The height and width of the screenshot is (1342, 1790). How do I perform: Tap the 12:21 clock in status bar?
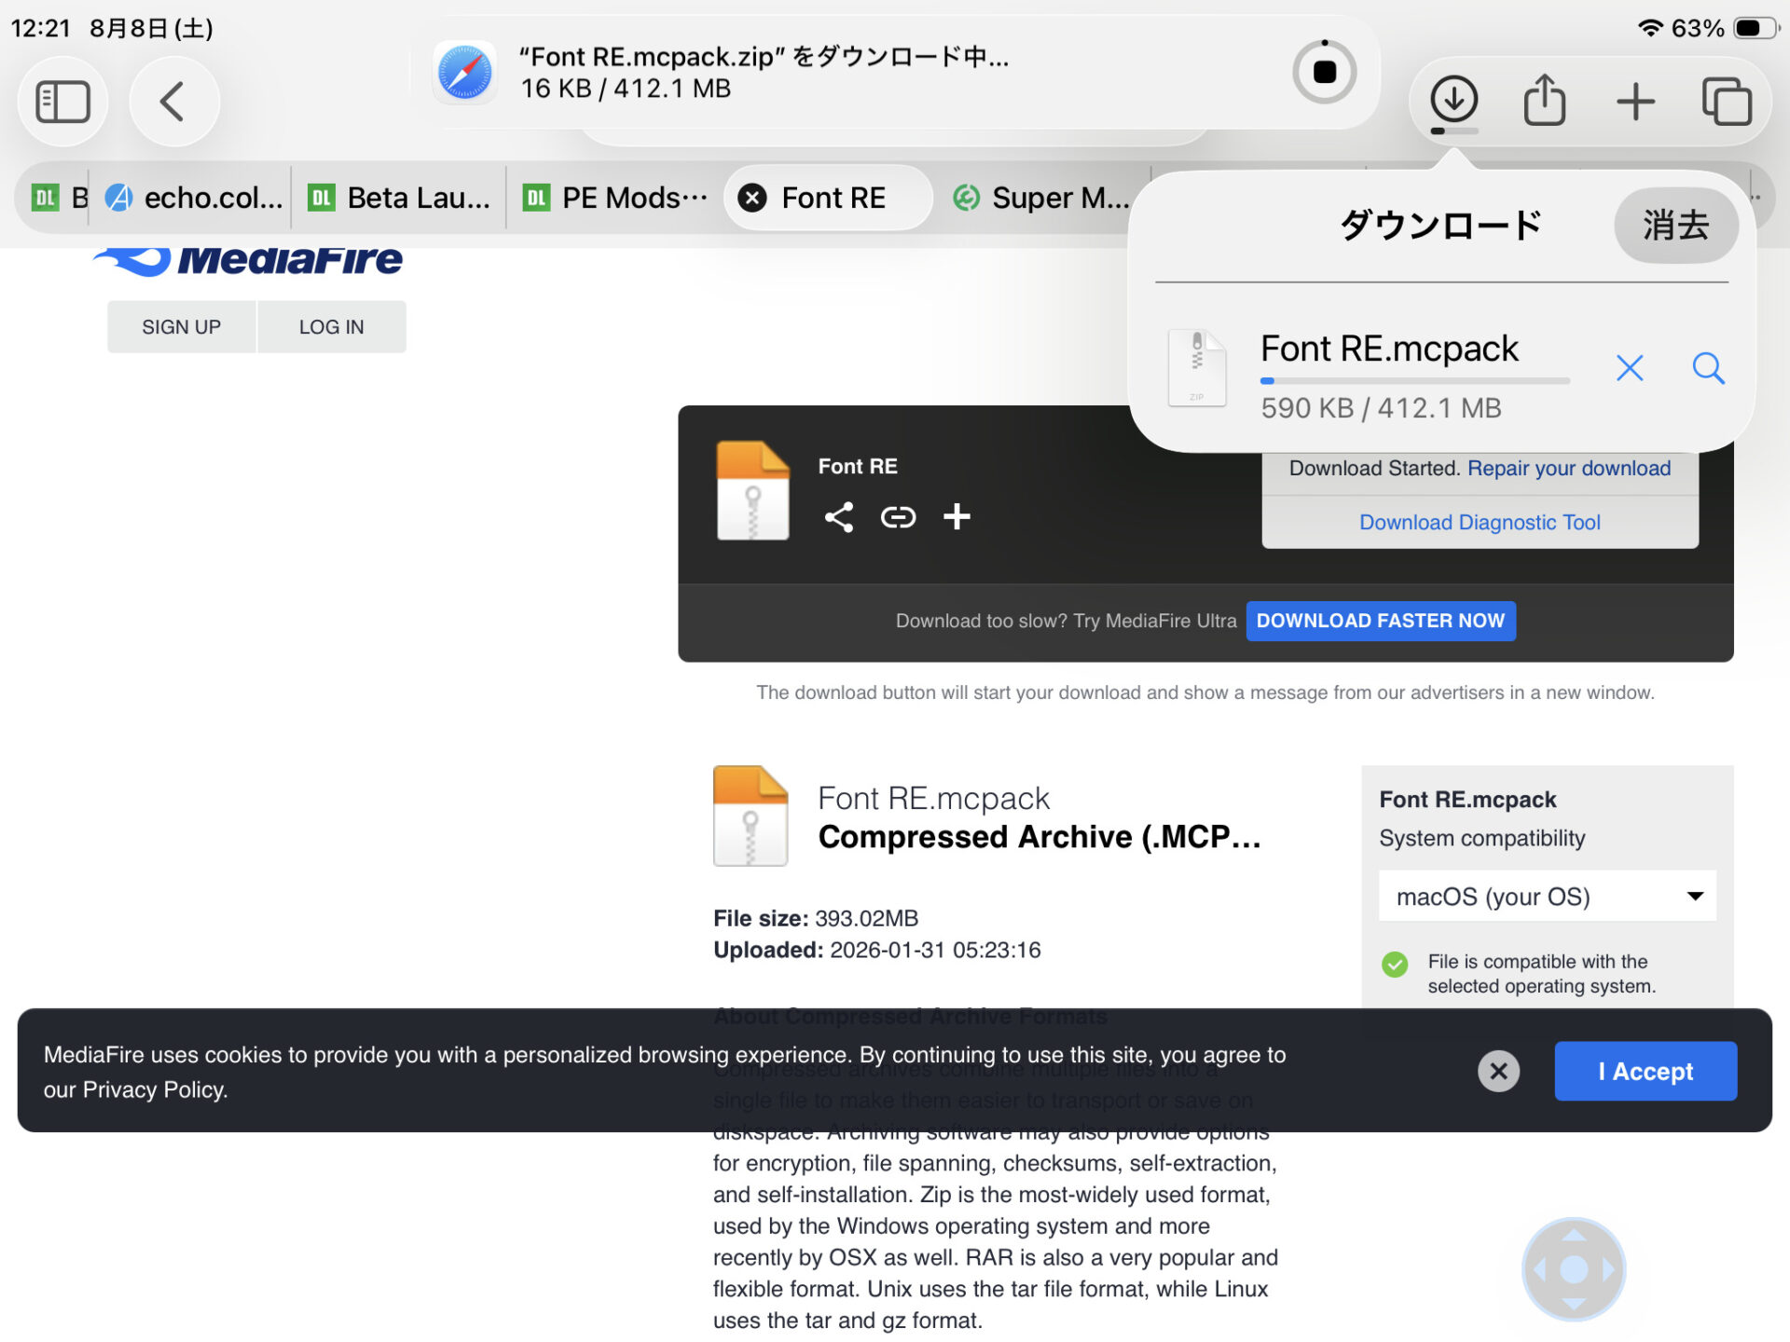(40, 28)
